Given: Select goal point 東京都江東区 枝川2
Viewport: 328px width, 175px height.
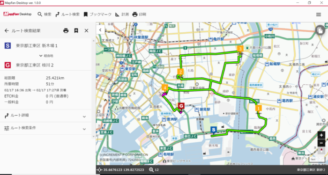Looking at the screenshot, I should pos(46,65).
